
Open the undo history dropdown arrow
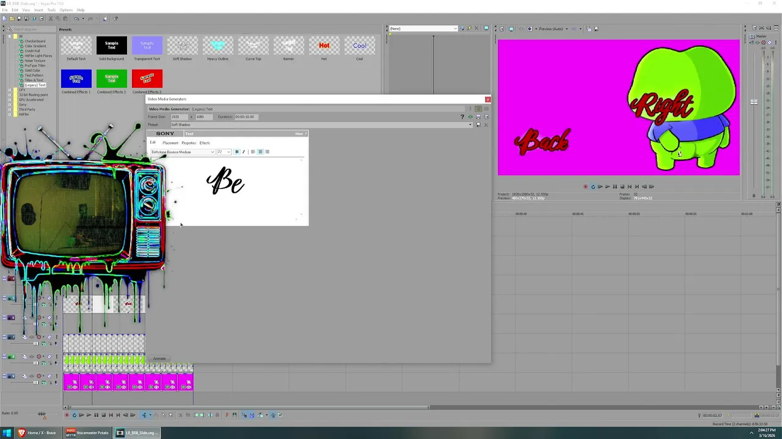(83, 18)
